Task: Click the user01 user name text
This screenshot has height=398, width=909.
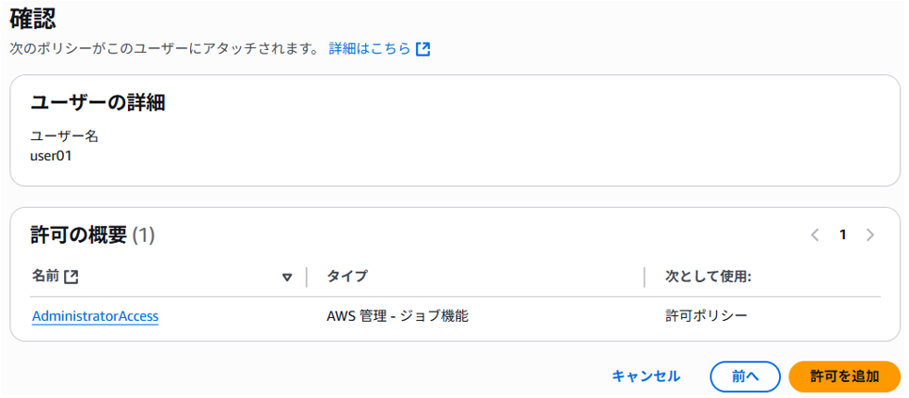Action: pyautogui.click(x=51, y=156)
